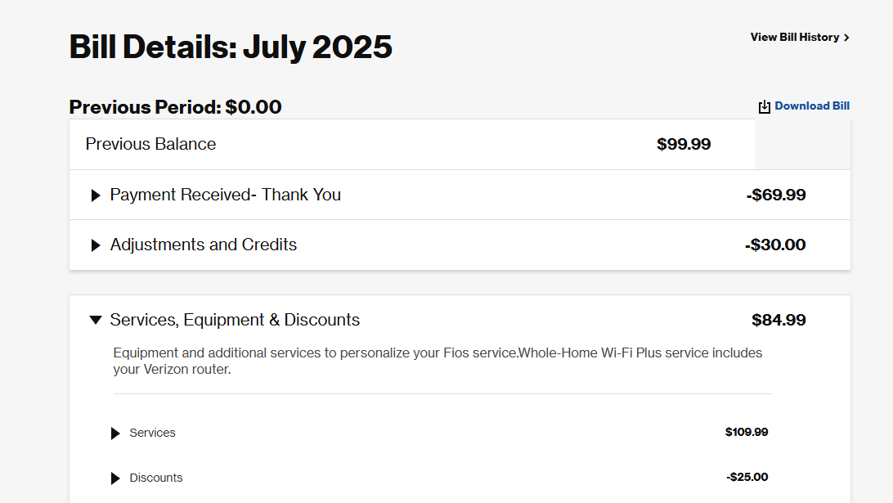
Task: Click the Adjustments and Credits label
Action: point(204,245)
